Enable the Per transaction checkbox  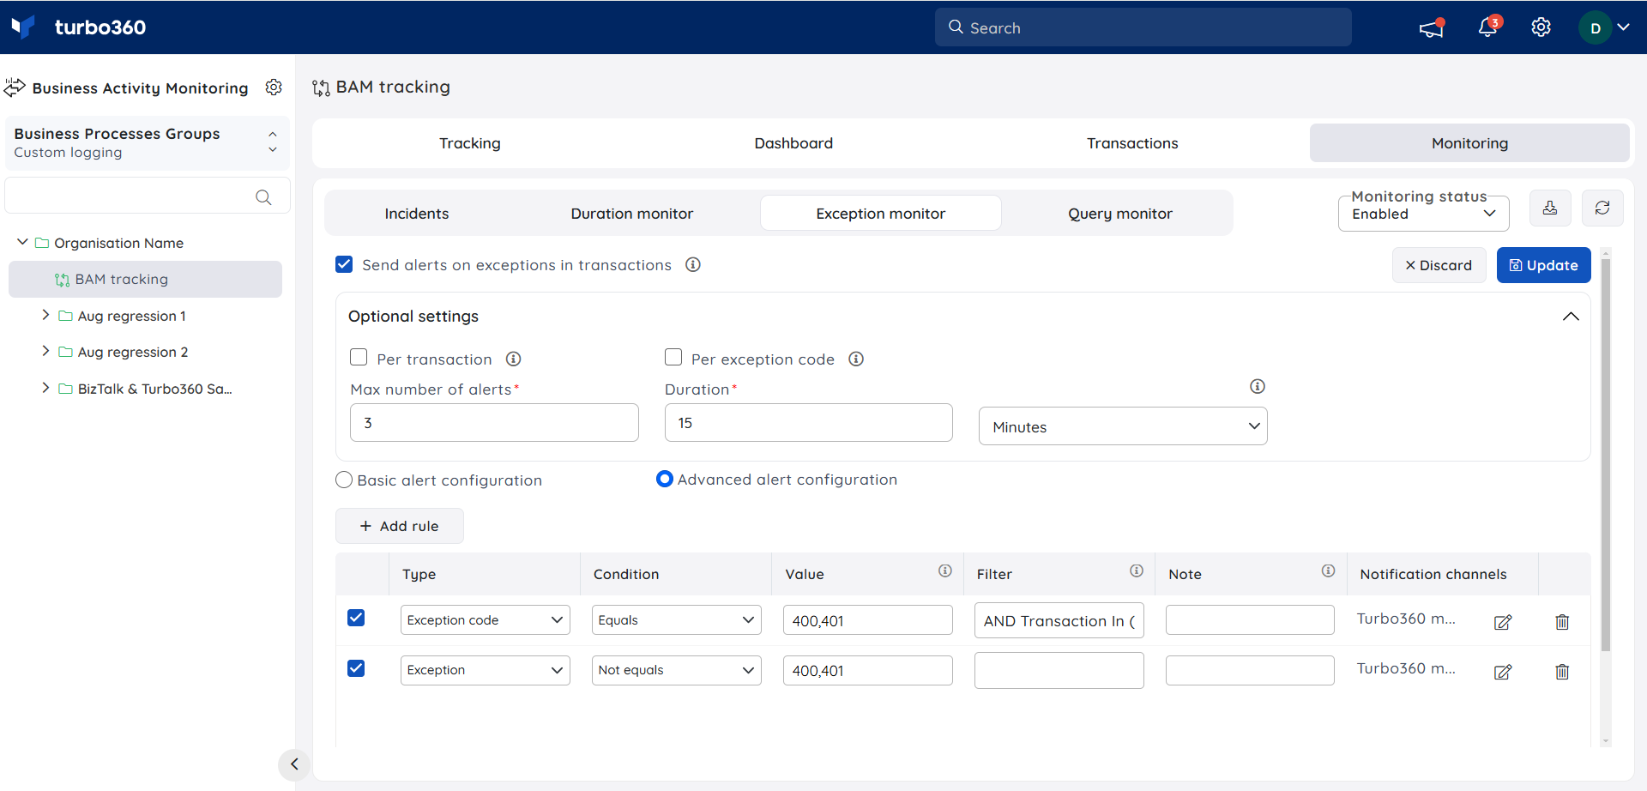point(359,358)
